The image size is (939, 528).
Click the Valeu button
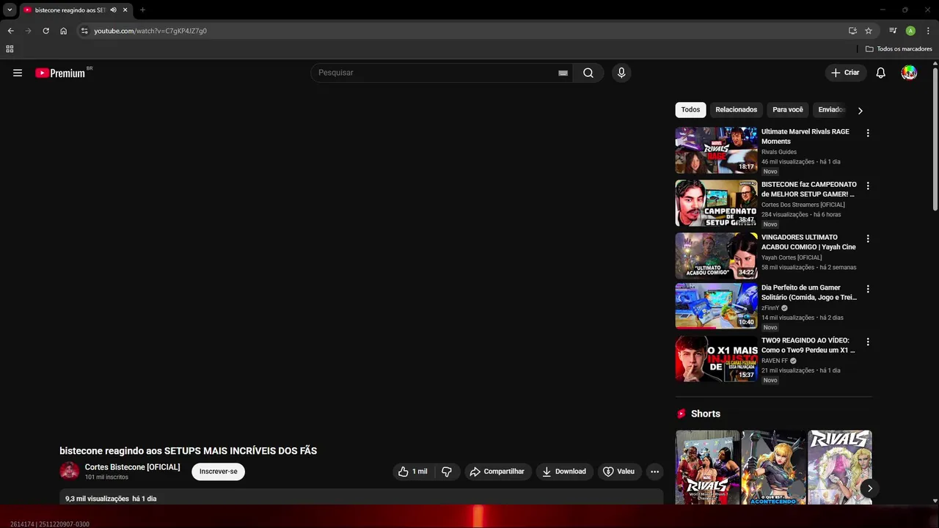click(618, 472)
